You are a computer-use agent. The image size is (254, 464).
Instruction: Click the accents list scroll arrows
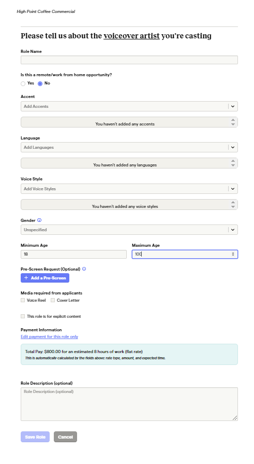point(233,122)
